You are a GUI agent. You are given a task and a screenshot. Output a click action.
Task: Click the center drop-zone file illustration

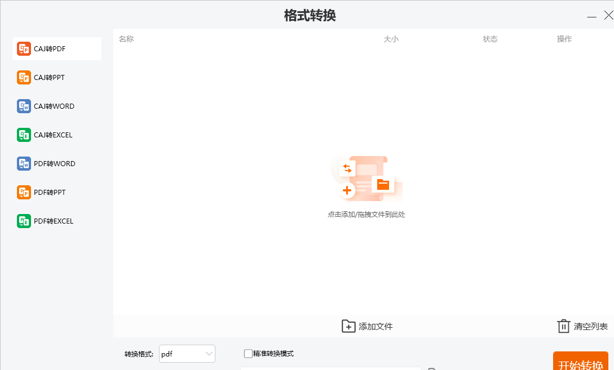(x=366, y=179)
